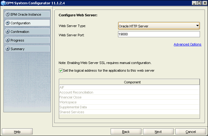Screen dimensions: 208x136
Task: Select the Confirmation step
Action: pyautogui.click(x=27, y=31)
